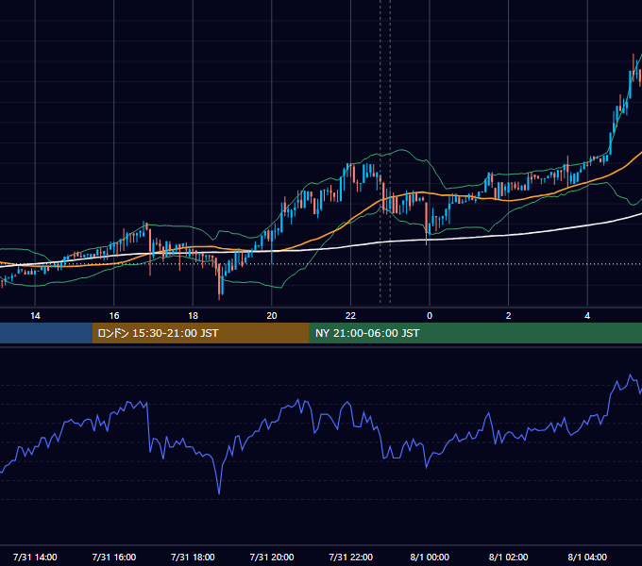The height and width of the screenshot is (566, 642).
Task: Click the 7/31 20:00 date label
Action: click(x=272, y=557)
